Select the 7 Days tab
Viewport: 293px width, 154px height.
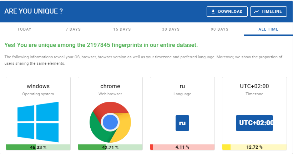point(73,29)
